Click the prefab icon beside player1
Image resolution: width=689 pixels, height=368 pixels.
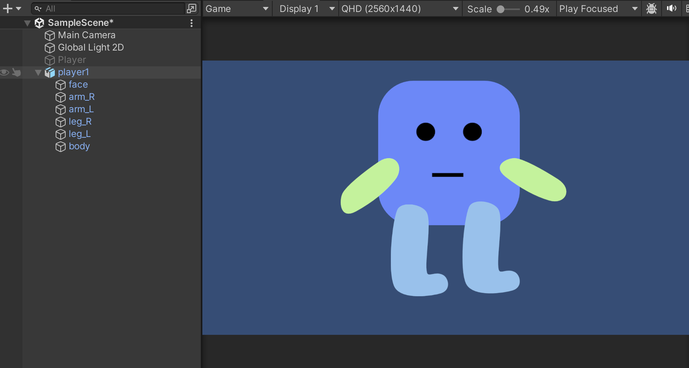point(50,73)
